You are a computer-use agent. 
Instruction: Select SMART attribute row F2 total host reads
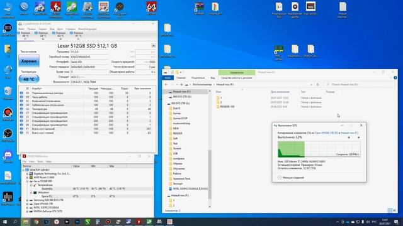(88, 132)
